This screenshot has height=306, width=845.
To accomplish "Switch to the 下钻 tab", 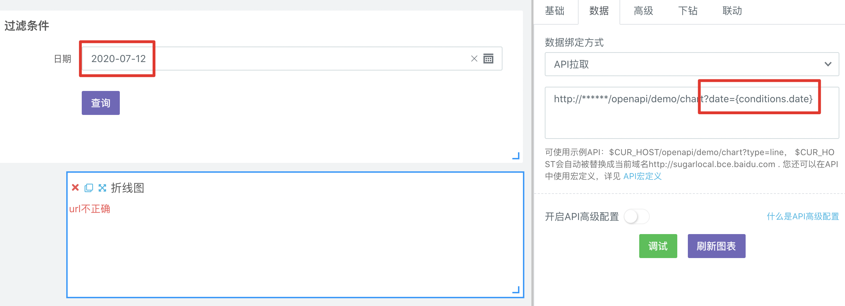I will point(688,11).
